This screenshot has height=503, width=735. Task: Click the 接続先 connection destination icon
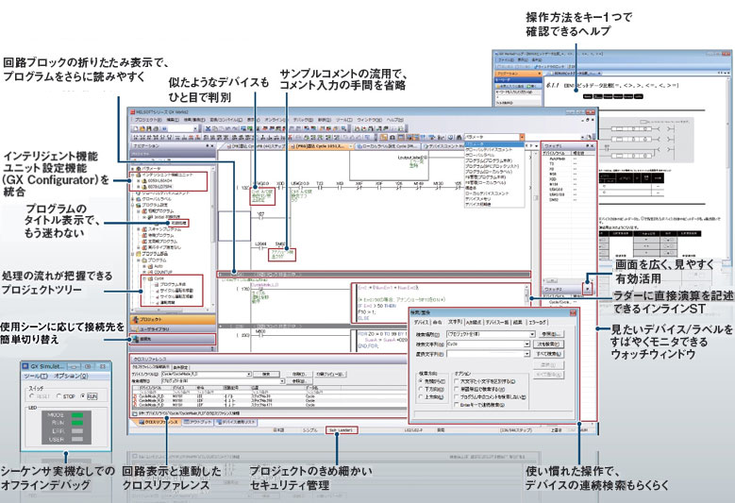(x=134, y=339)
